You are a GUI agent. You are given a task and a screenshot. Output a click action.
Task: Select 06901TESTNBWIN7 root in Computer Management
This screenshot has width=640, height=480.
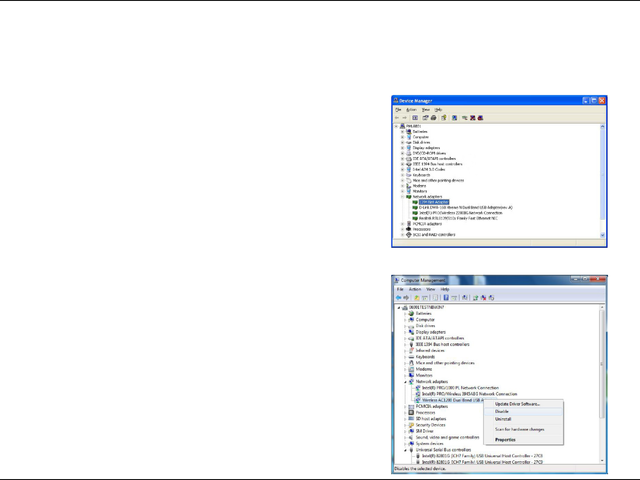[426, 307]
